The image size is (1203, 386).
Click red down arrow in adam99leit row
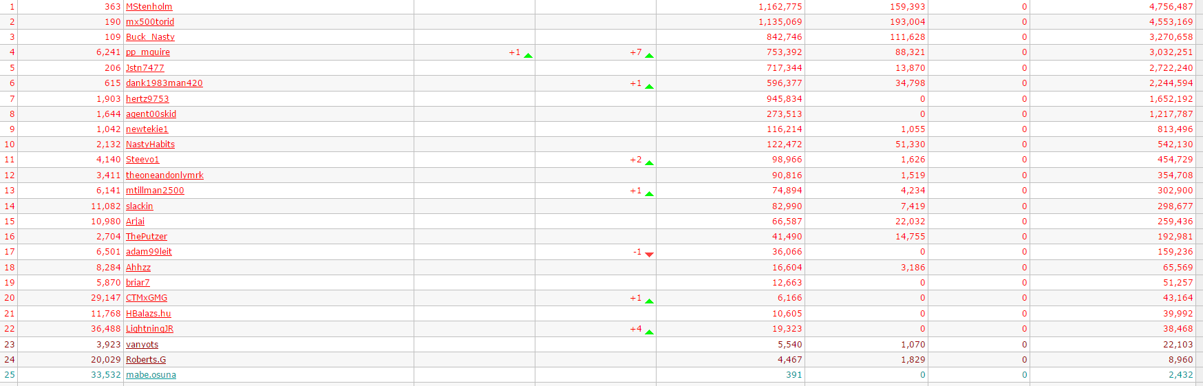(x=649, y=254)
